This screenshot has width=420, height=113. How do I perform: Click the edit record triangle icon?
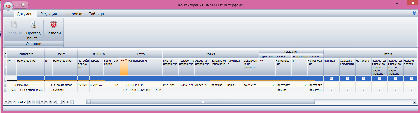50,102
